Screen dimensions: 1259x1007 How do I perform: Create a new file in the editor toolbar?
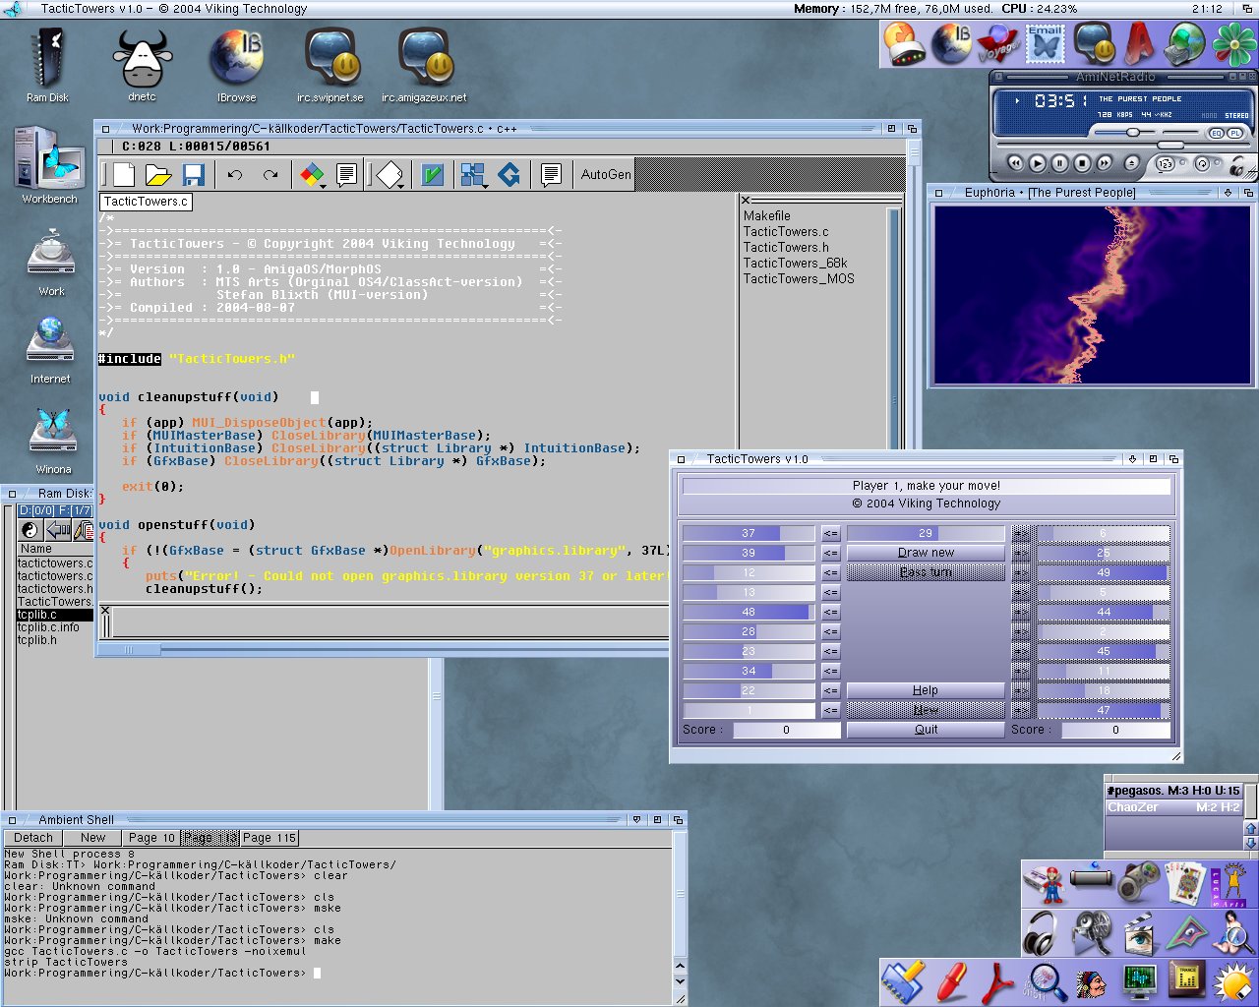click(x=124, y=175)
